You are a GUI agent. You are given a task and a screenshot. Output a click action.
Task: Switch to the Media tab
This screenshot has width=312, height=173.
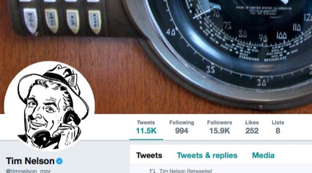tap(263, 155)
